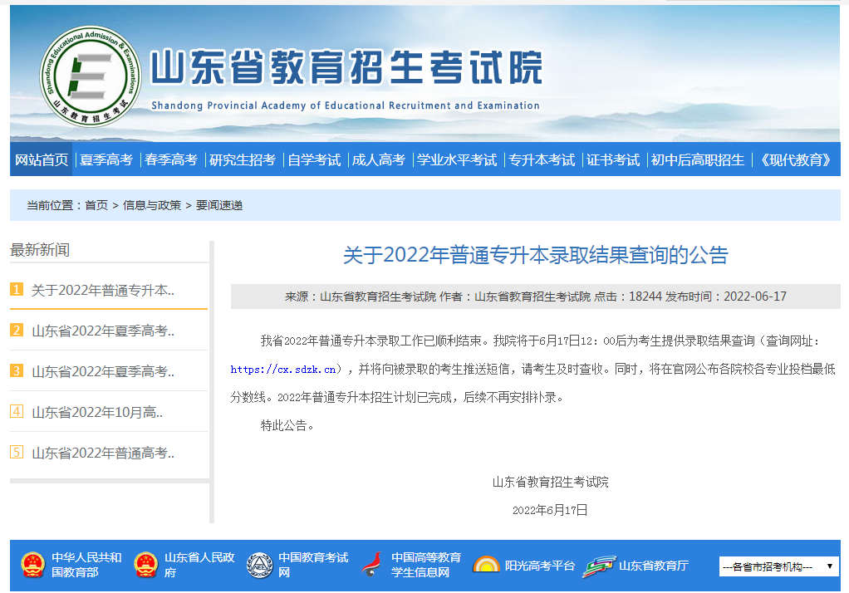Click the article title 关于2022年普通专升本录取结果查询的公告
849x593 pixels.
(535, 255)
